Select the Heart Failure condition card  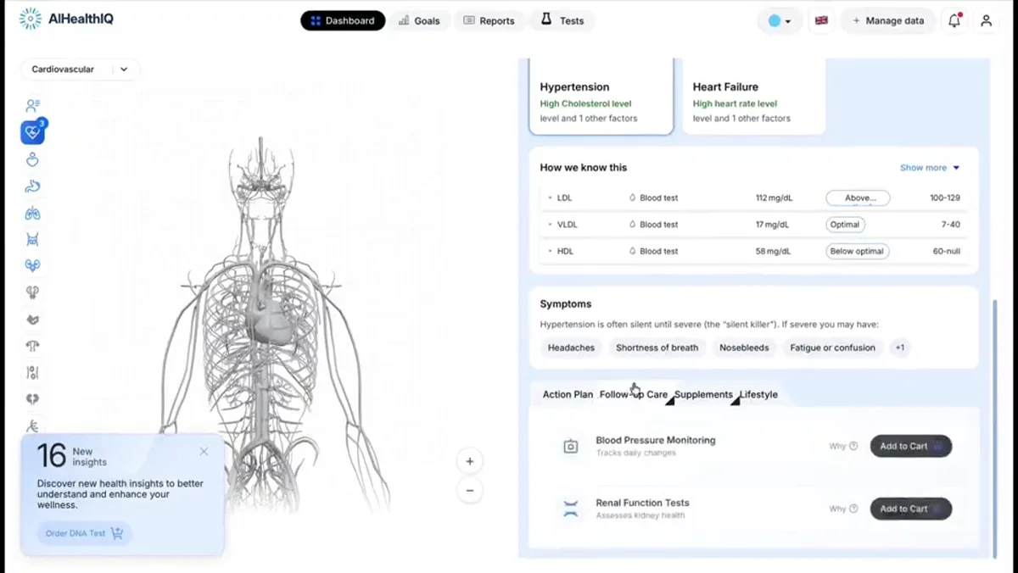[754, 97]
